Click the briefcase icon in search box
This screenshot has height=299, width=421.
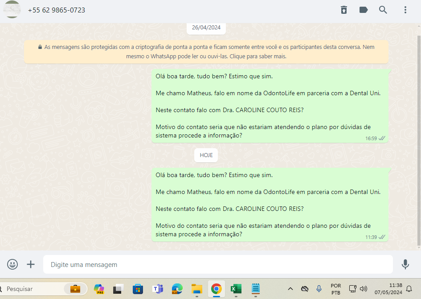point(75,289)
